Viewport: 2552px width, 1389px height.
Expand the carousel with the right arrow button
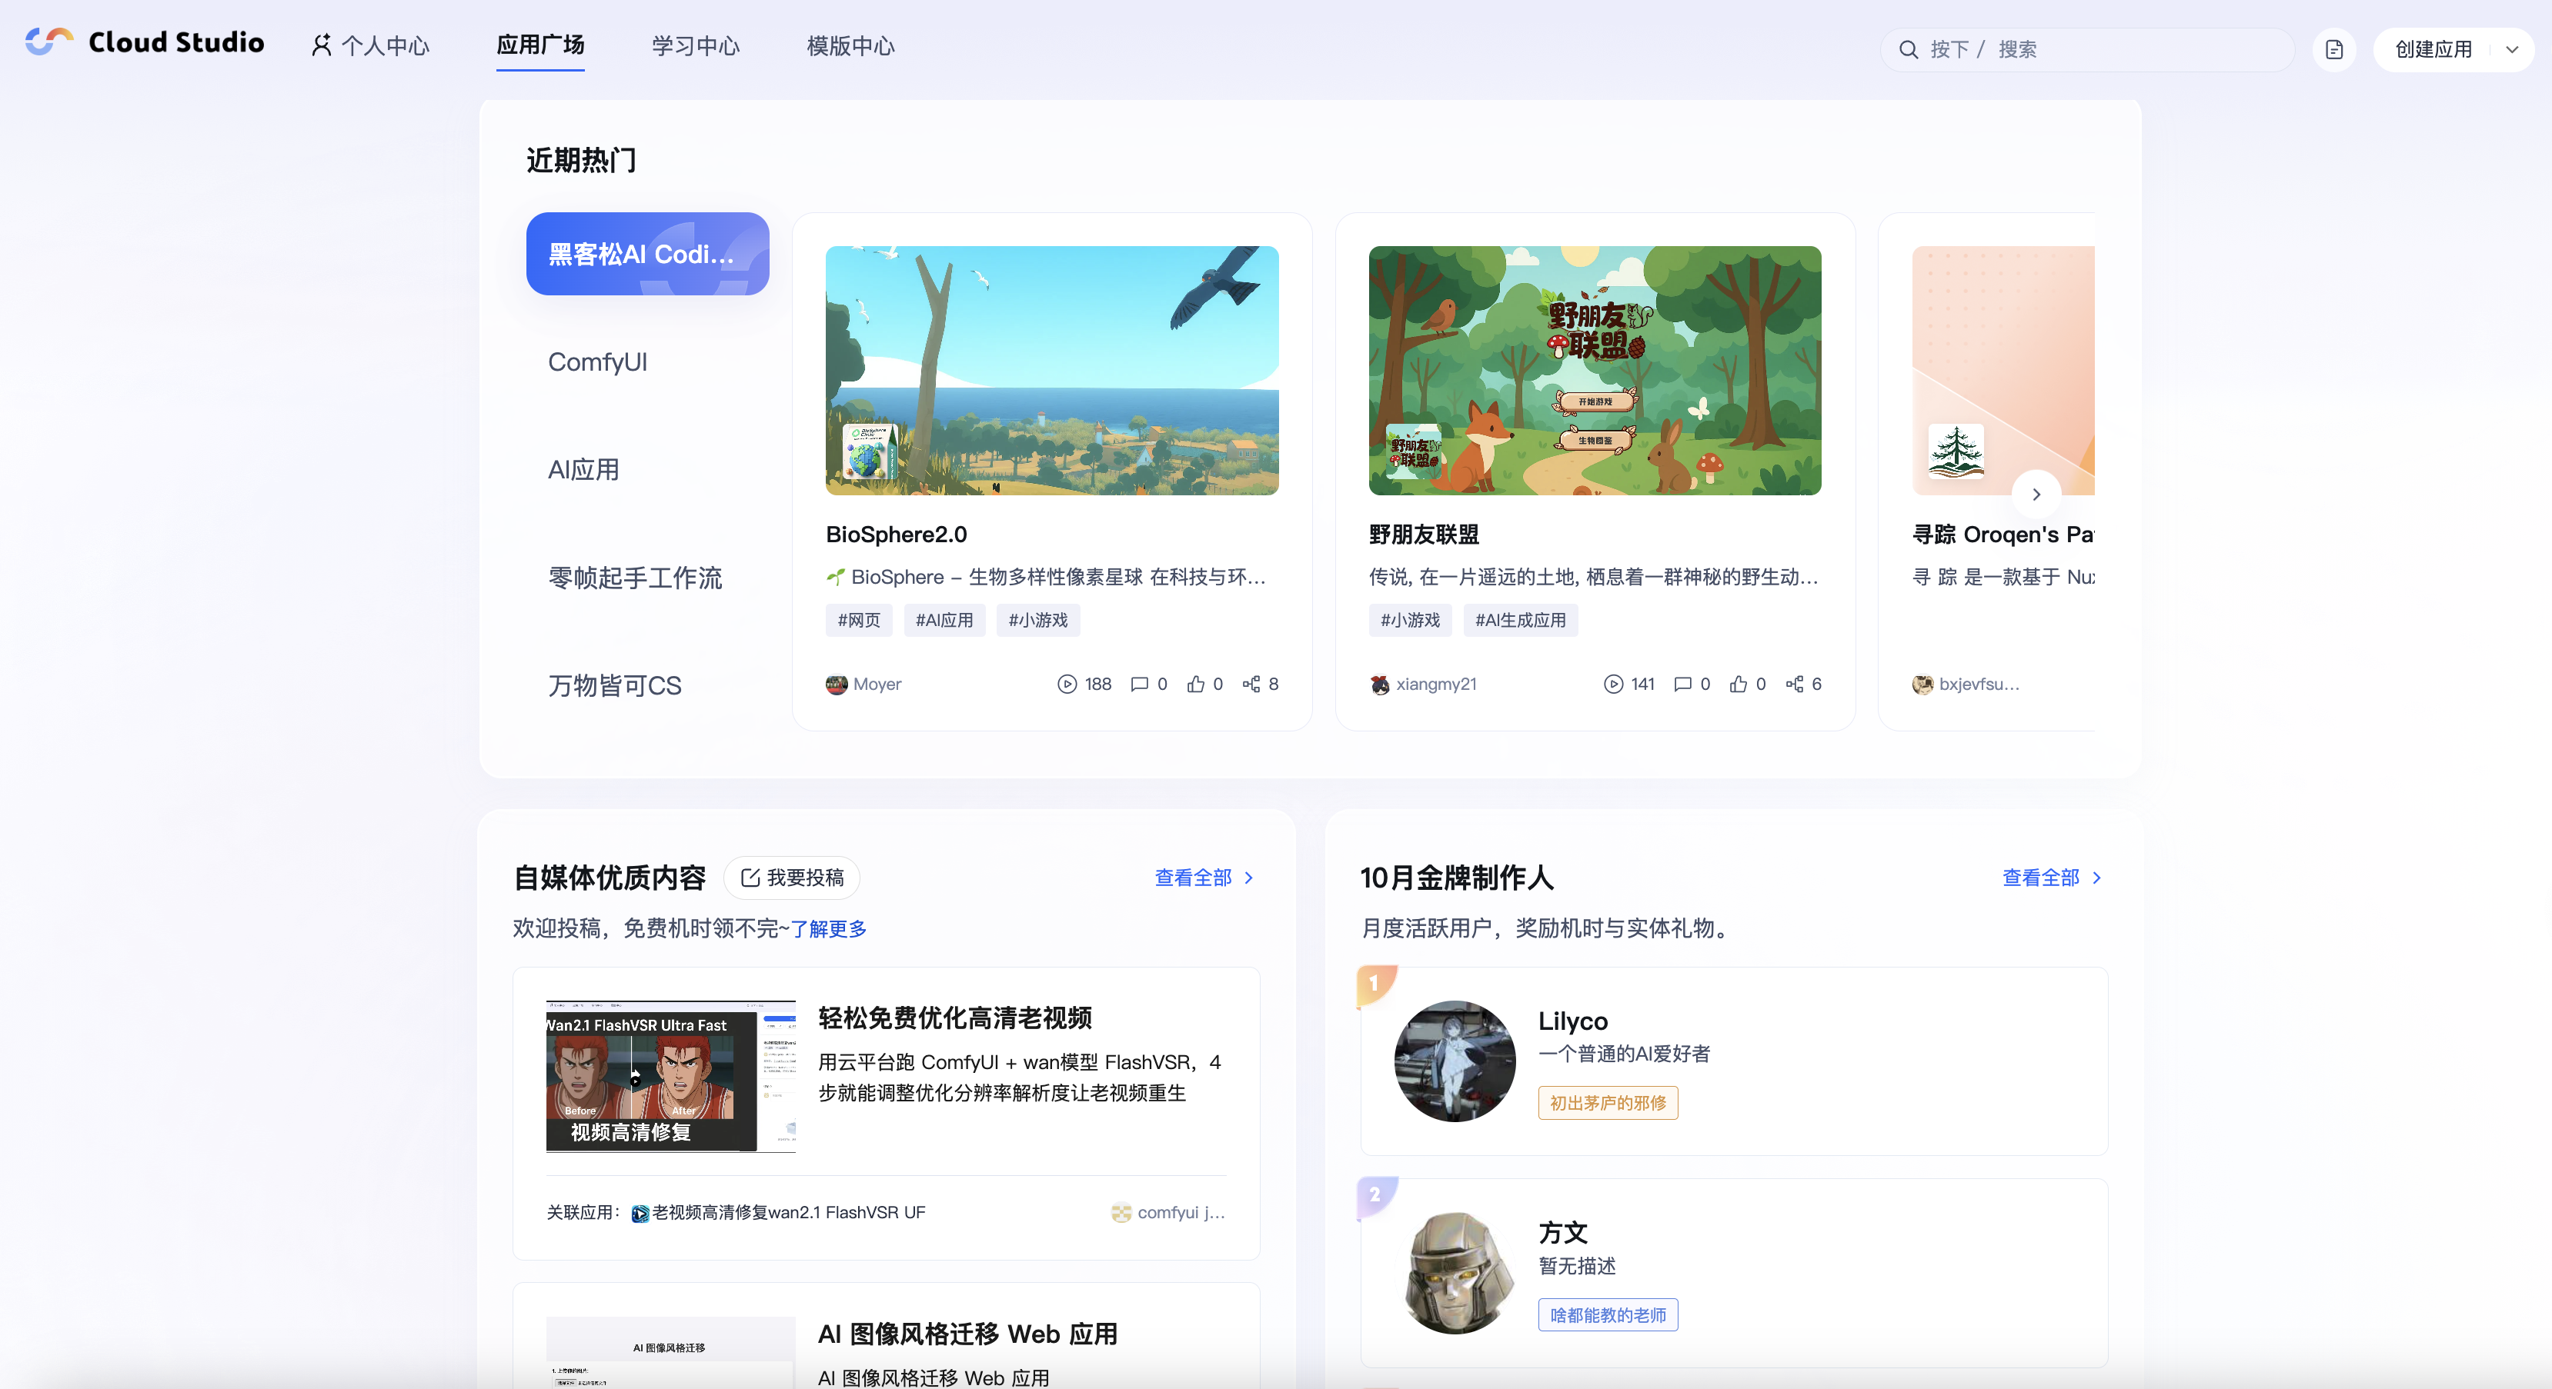click(2037, 494)
